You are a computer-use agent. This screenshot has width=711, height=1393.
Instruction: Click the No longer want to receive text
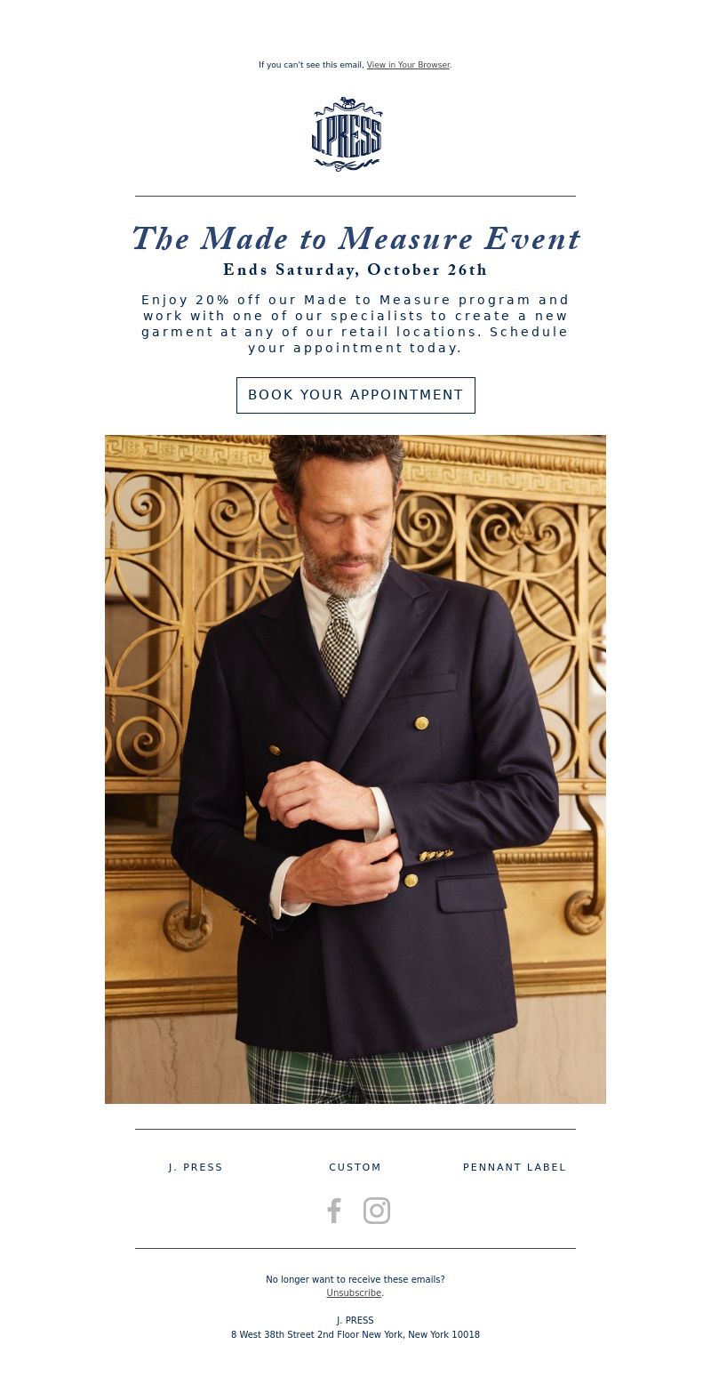[355, 1279]
